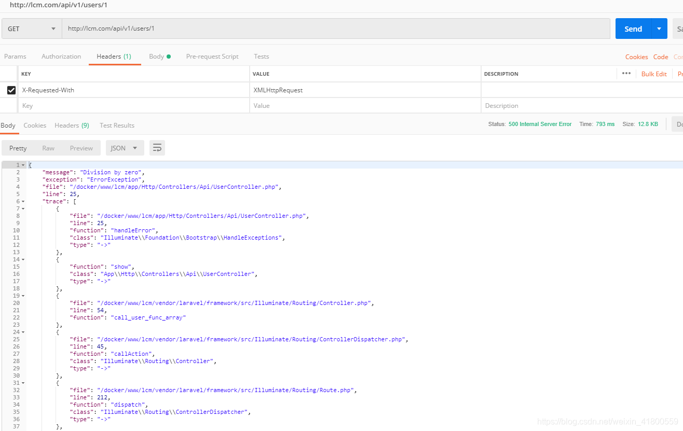Image resolution: width=683 pixels, height=431 pixels.
Task: Select the Preview view button
Action: click(x=81, y=148)
